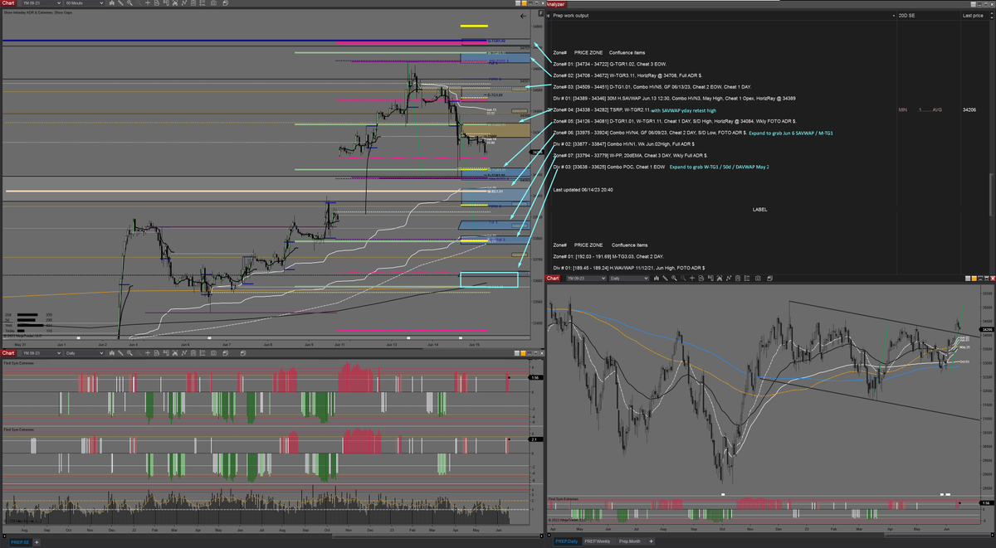Screen dimensions: 996x548
Task: Open bar style menu in lower-left Daily chart
Action: coord(112,353)
